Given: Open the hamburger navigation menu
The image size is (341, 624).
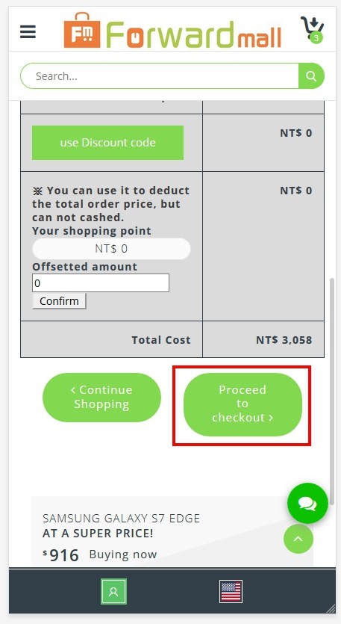Looking at the screenshot, I should (28, 31).
